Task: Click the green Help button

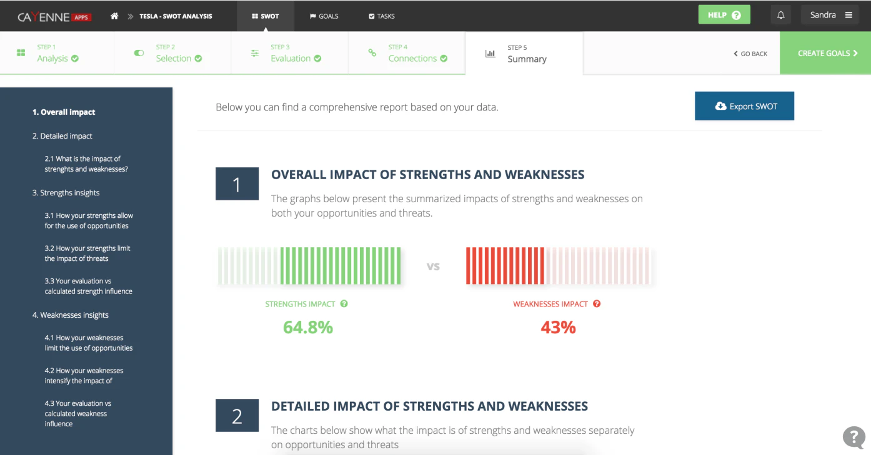Action: [x=724, y=15]
